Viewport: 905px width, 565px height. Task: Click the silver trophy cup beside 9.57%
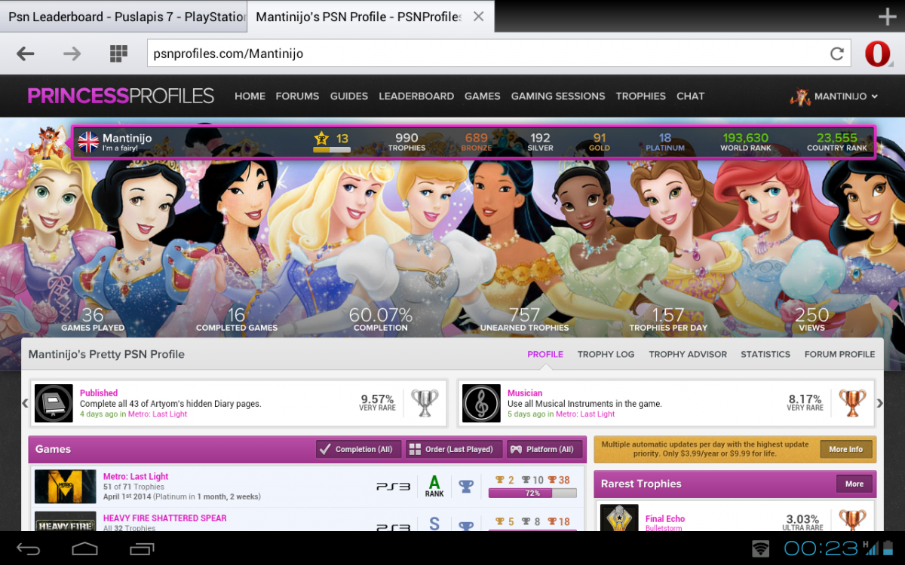[425, 403]
